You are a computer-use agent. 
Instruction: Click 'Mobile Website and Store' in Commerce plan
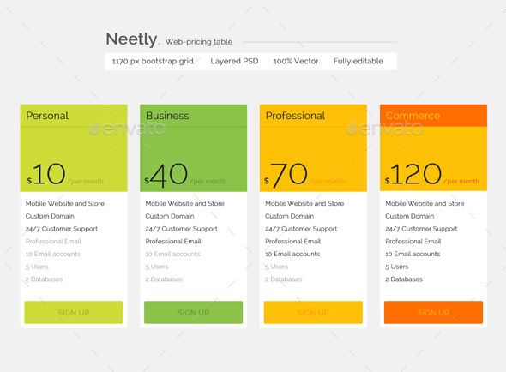[x=425, y=203]
